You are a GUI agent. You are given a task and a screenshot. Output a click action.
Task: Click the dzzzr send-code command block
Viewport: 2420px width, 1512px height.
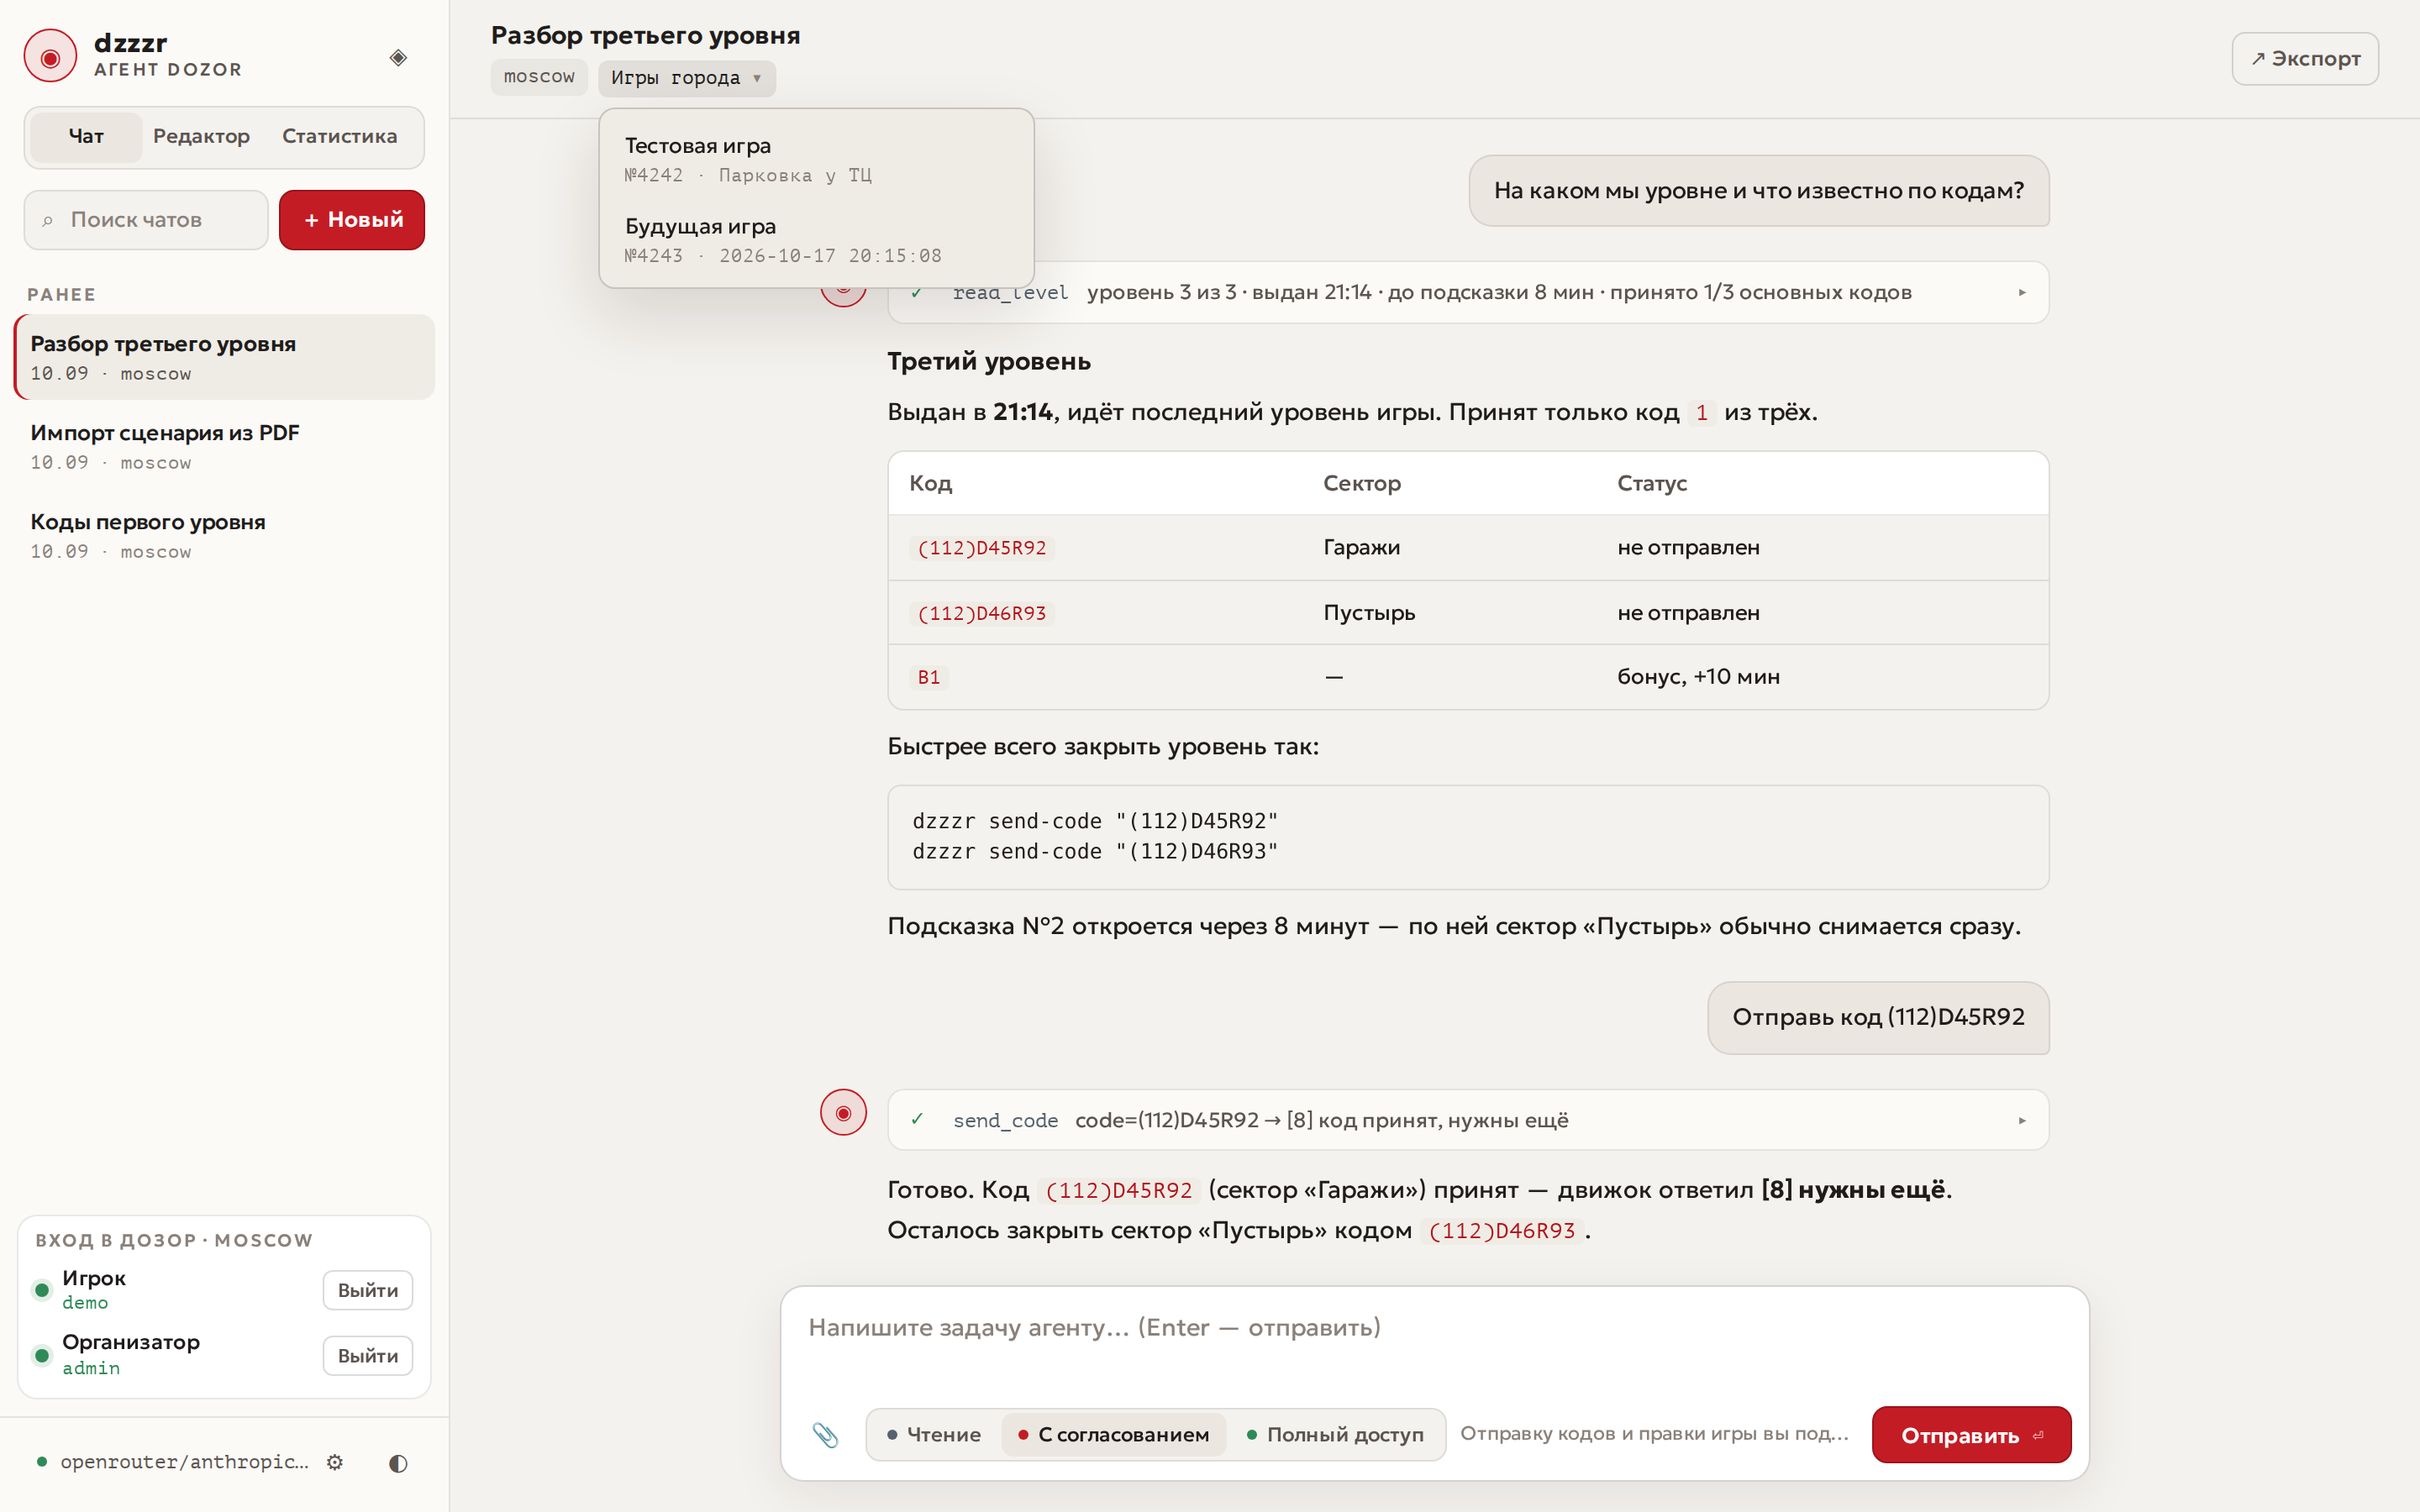1468,837
